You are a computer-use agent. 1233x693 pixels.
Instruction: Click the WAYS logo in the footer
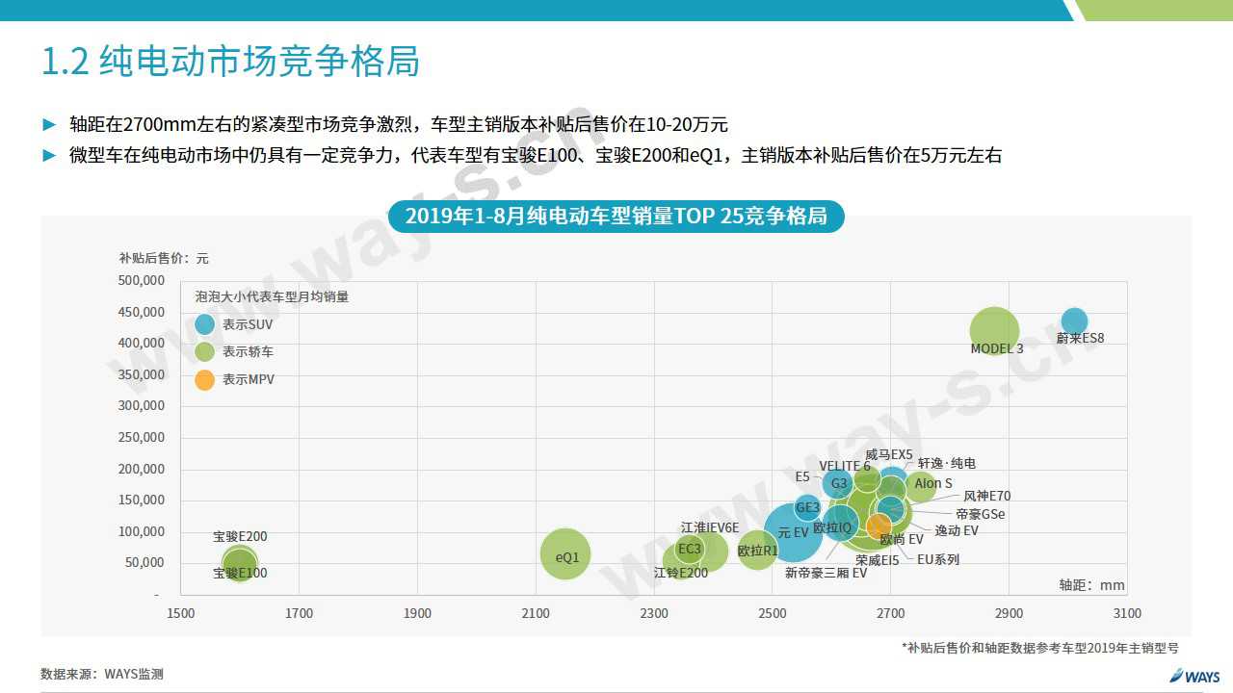[1194, 676]
